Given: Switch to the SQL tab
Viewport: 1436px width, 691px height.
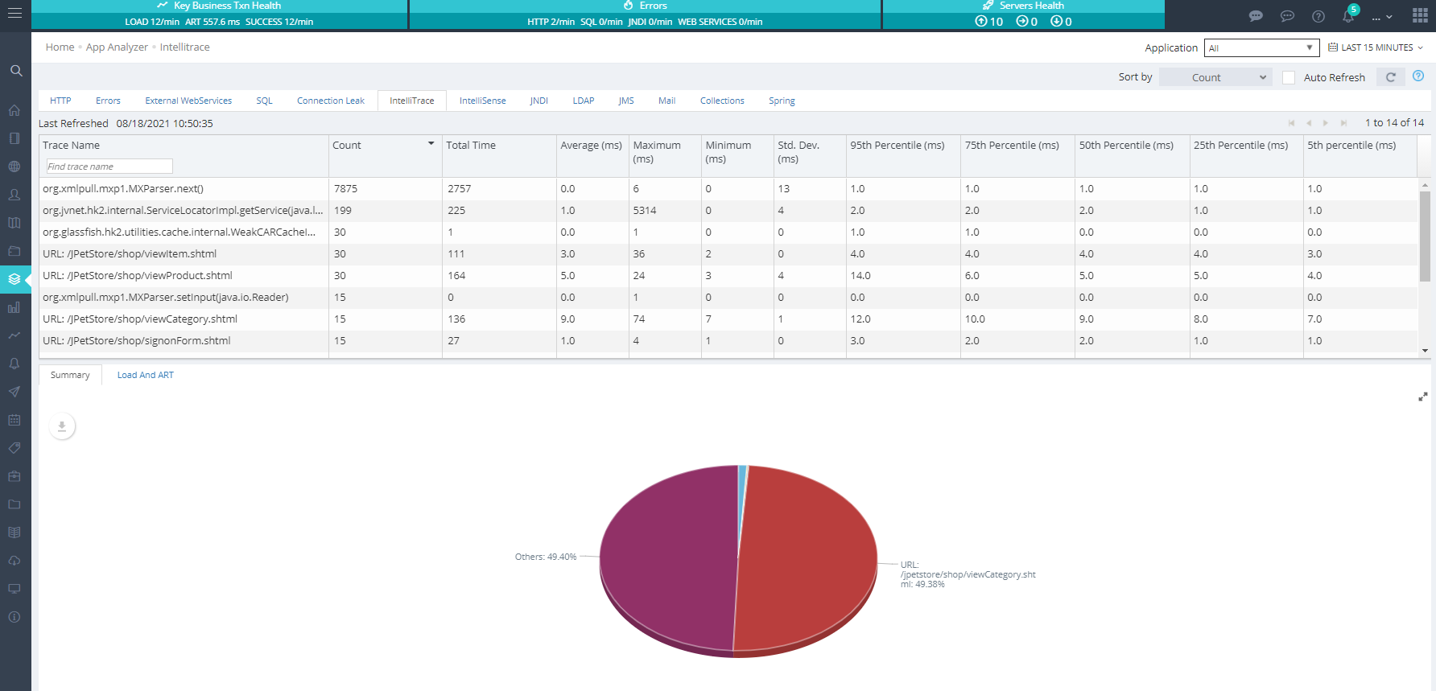Looking at the screenshot, I should 264,101.
